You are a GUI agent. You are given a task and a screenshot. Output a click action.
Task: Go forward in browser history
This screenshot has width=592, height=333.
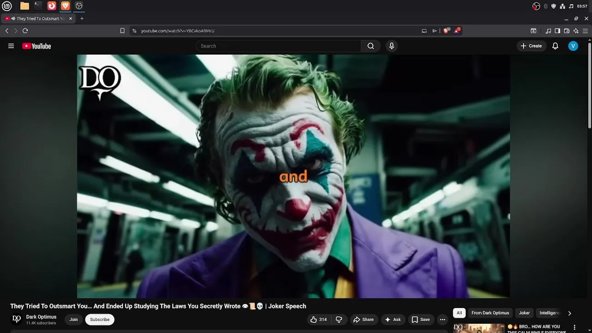[x=16, y=31]
